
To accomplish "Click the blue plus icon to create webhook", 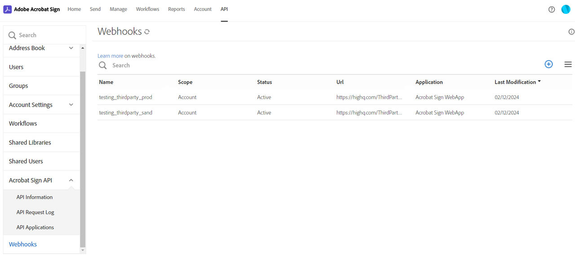I will (x=548, y=64).
